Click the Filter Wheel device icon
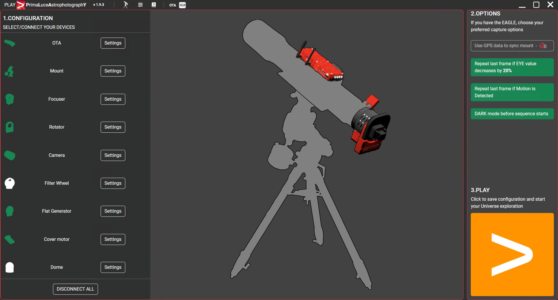The image size is (558, 300). [x=10, y=183]
